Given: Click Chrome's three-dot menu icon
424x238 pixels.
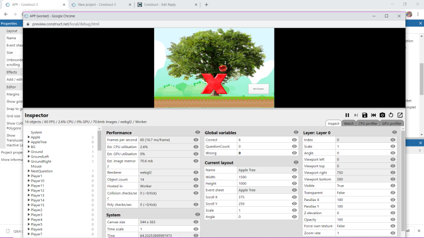Looking at the screenshot, I should point(418,14).
